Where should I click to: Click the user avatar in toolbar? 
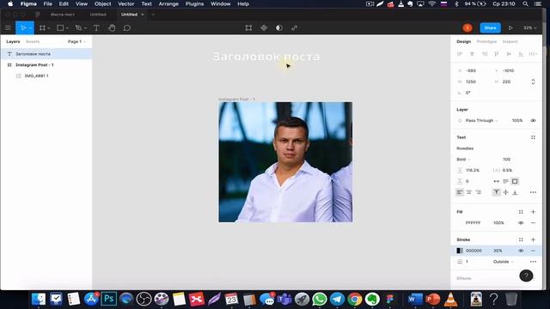pyautogui.click(x=467, y=27)
